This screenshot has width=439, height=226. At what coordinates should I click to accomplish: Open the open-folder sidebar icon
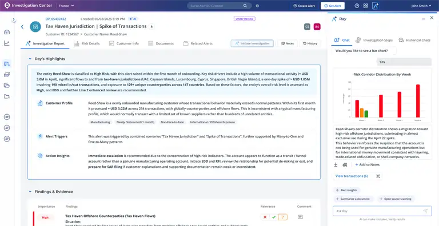pos(7,86)
